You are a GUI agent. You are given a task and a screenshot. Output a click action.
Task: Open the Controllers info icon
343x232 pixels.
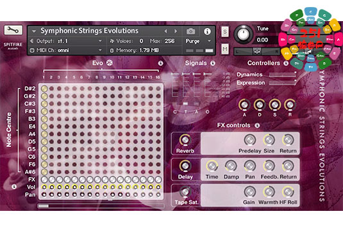(x=286, y=63)
